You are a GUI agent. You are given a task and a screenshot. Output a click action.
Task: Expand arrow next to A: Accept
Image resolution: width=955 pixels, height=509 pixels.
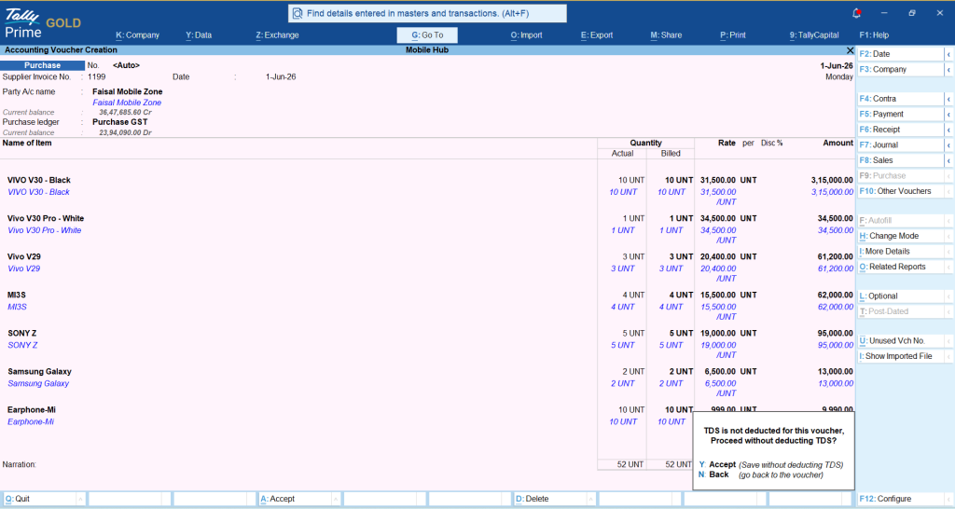336,499
